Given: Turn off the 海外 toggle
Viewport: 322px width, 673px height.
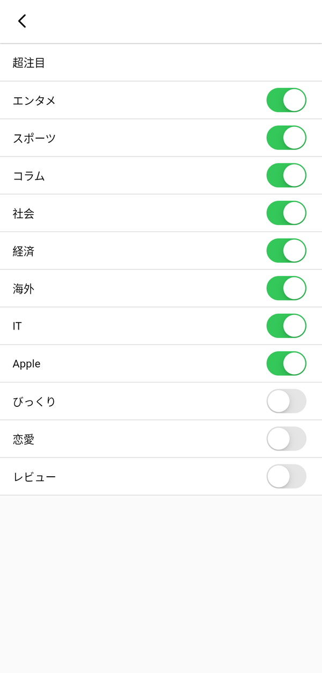Looking at the screenshot, I should (x=287, y=288).
